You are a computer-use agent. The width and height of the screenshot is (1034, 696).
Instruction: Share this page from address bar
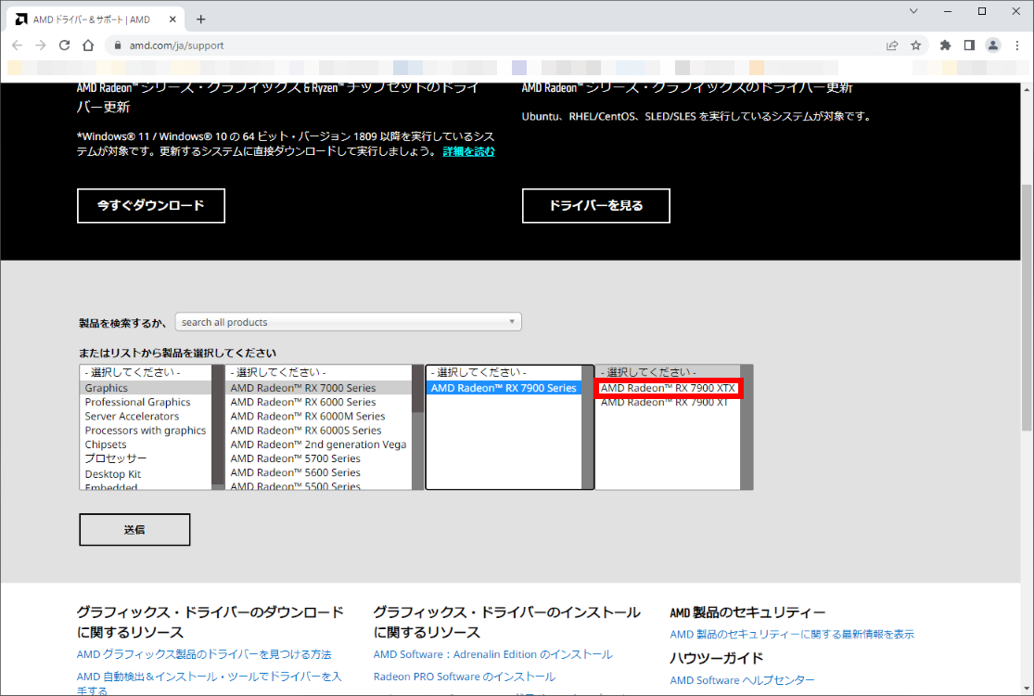click(x=892, y=45)
